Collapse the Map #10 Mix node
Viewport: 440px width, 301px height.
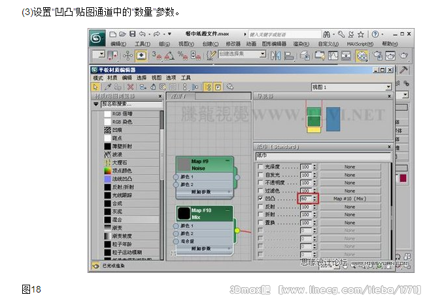pos(228,210)
